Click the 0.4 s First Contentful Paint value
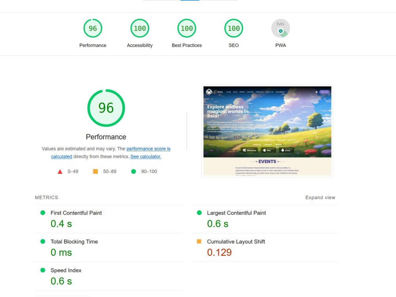 pyautogui.click(x=61, y=224)
